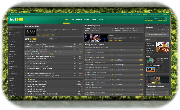Show live streaming events via video icon

click(56, 39)
